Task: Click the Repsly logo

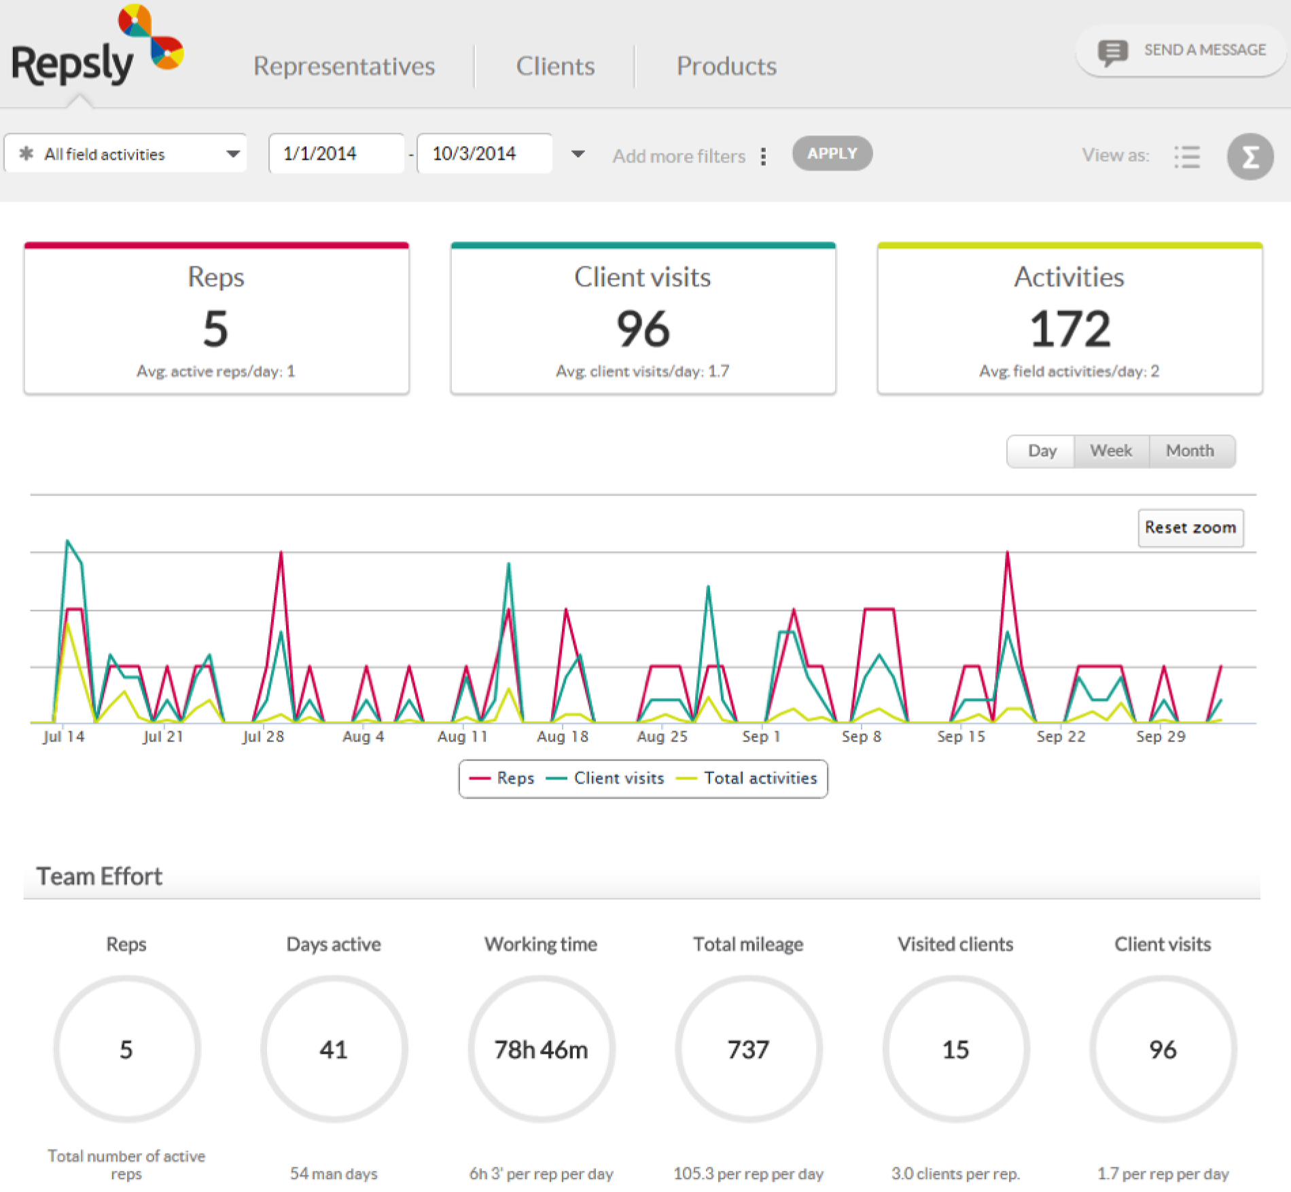Action: point(97,46)
